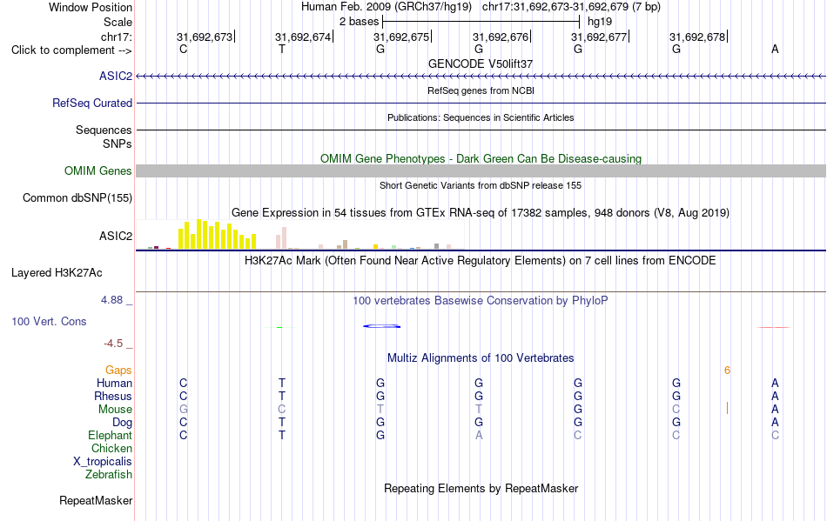Click the Zebrafish species label
Viewport: 827px width, 521px height.
pos(109,475)
